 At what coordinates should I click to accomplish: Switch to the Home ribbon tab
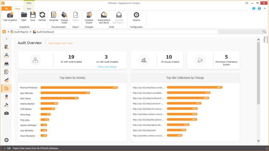tap(17, 9)
